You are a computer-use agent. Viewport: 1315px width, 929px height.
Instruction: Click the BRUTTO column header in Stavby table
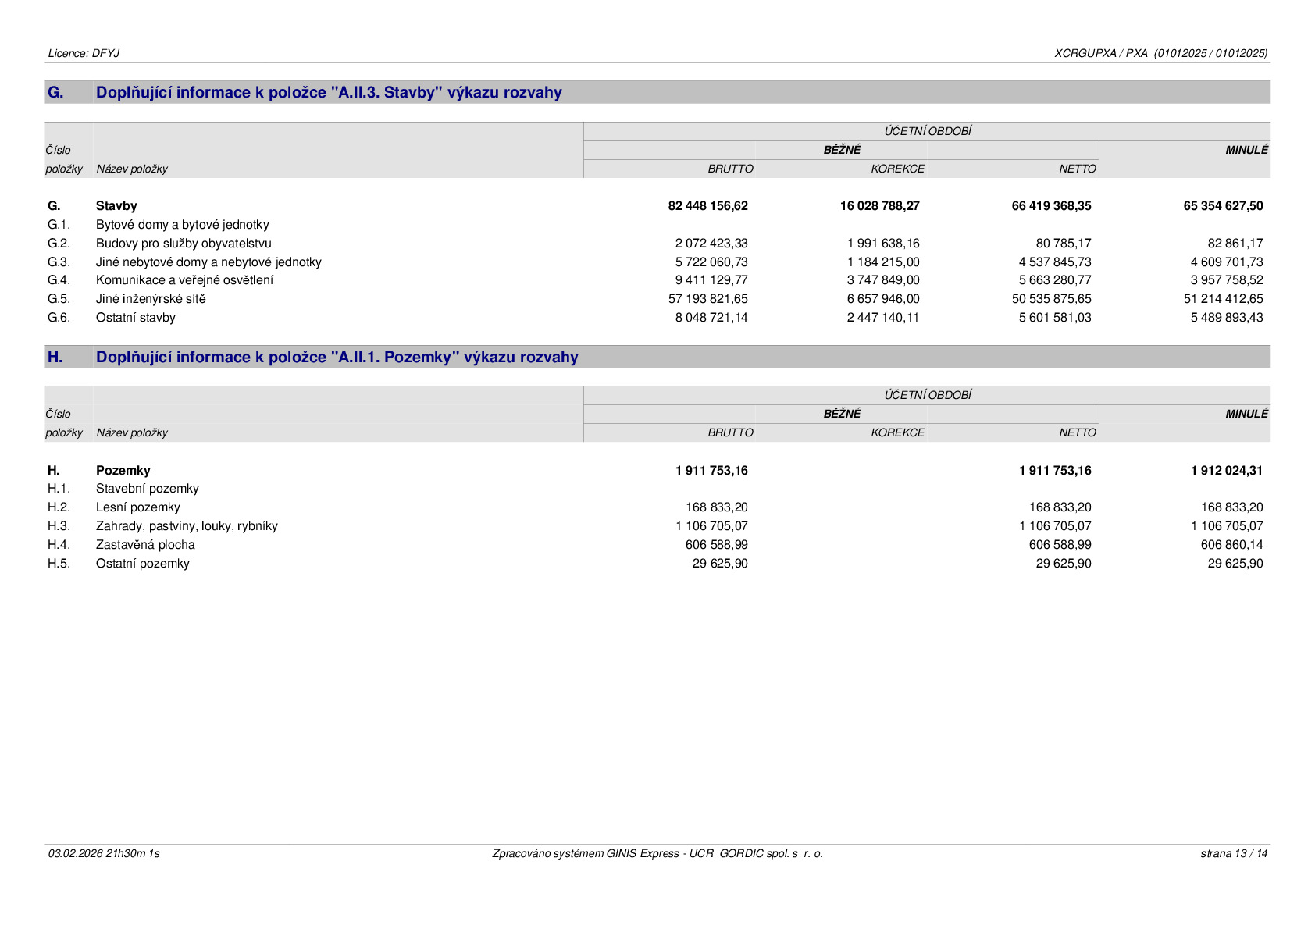click(x=730, y=169)
